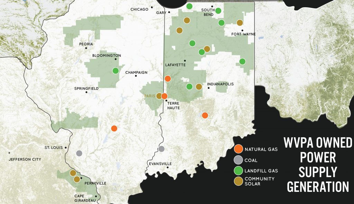Click the green Landfill Gas legend swatch

[238, 170]
